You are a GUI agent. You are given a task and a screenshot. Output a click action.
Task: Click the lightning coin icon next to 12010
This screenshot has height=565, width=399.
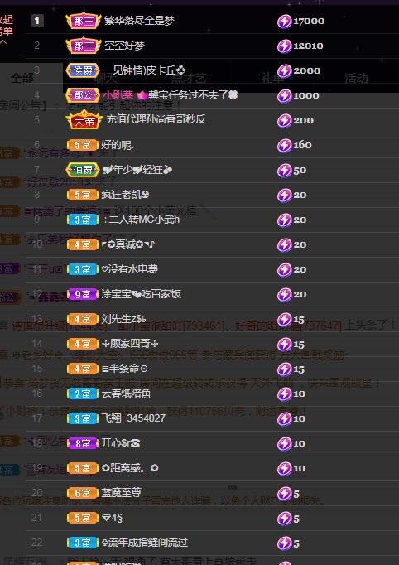284,46
